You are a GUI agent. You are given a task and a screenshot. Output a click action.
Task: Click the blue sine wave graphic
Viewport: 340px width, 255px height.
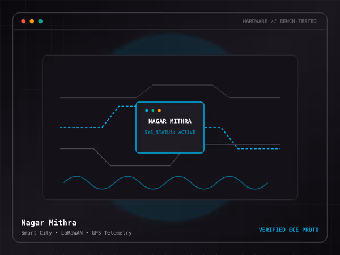tap(165, 182)
